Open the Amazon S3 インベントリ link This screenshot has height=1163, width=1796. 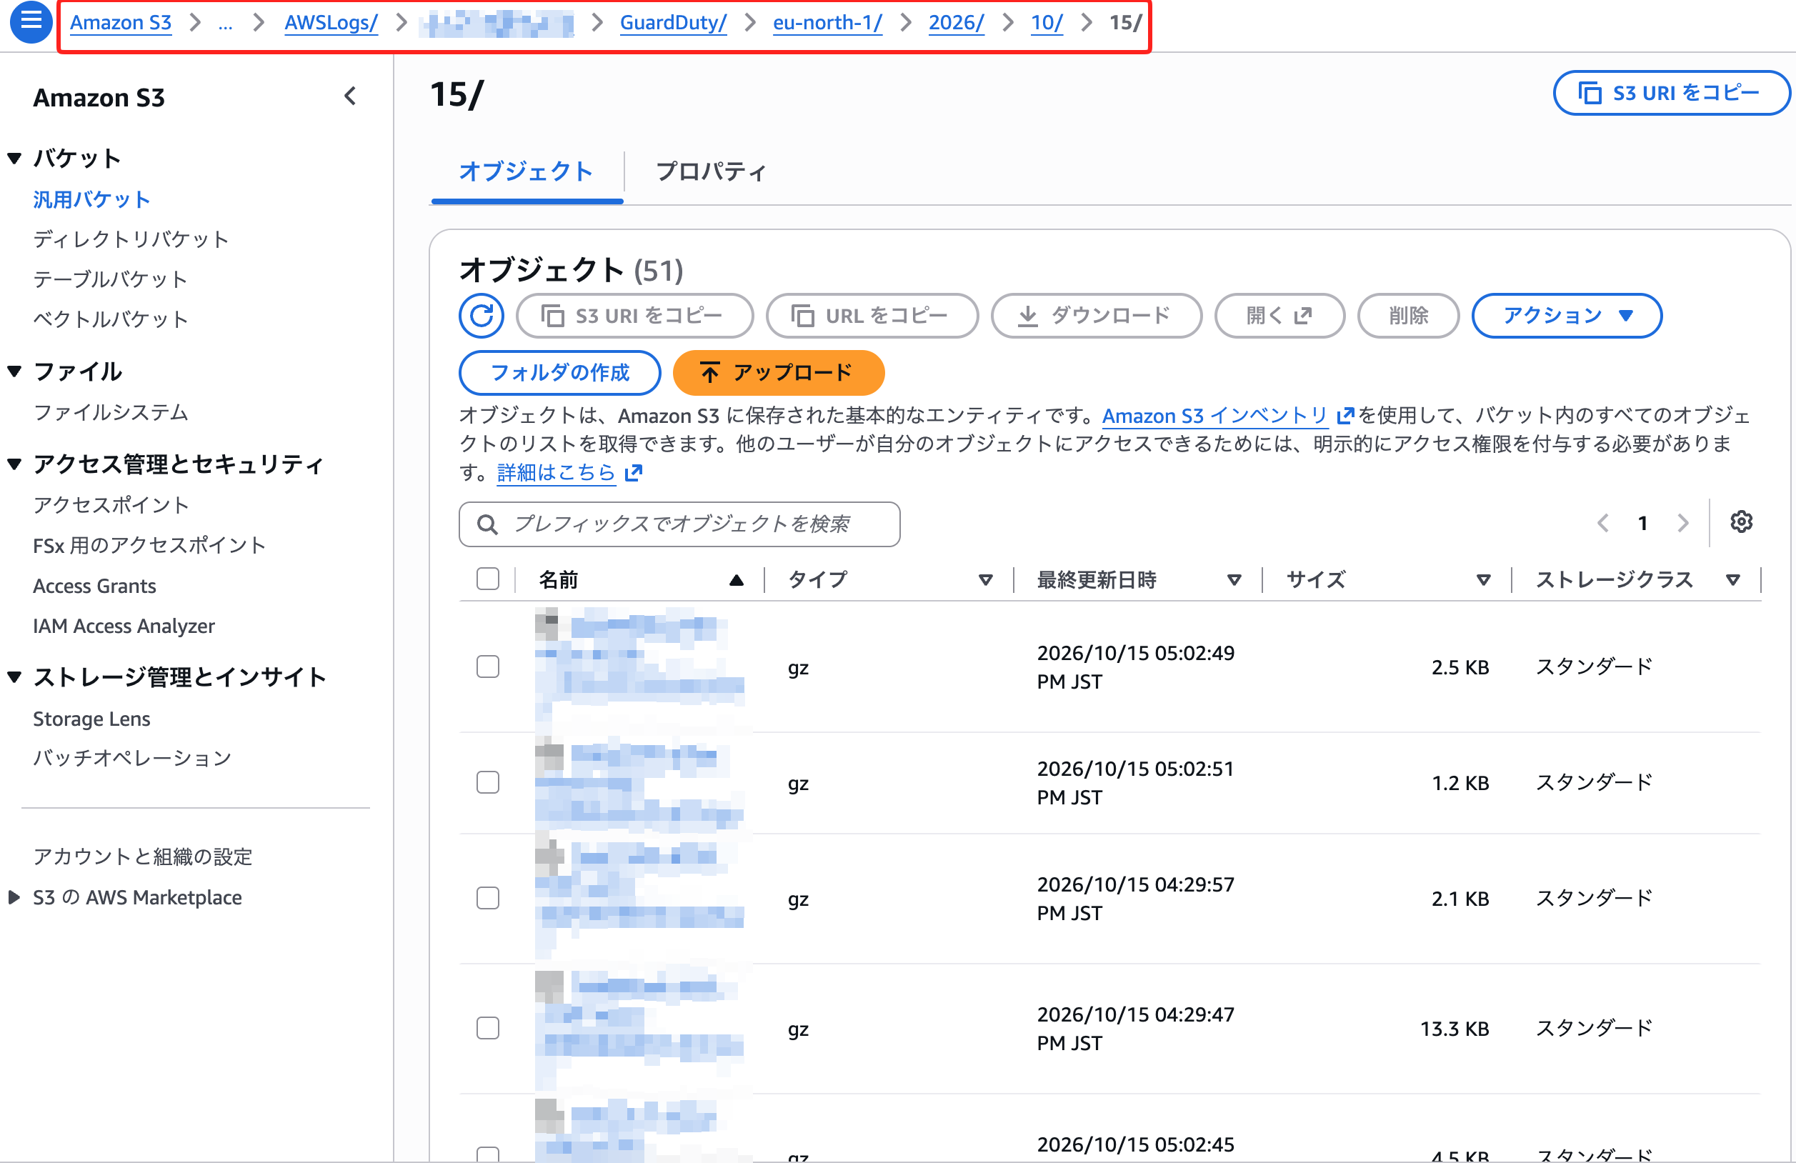pos(1214,416)
